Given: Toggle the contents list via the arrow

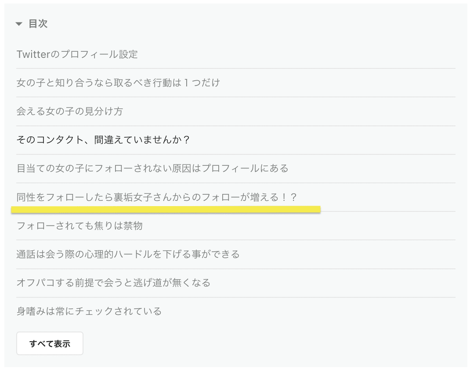Looking at the screenshot, I should pyautogui.click(x=19, y=24).
